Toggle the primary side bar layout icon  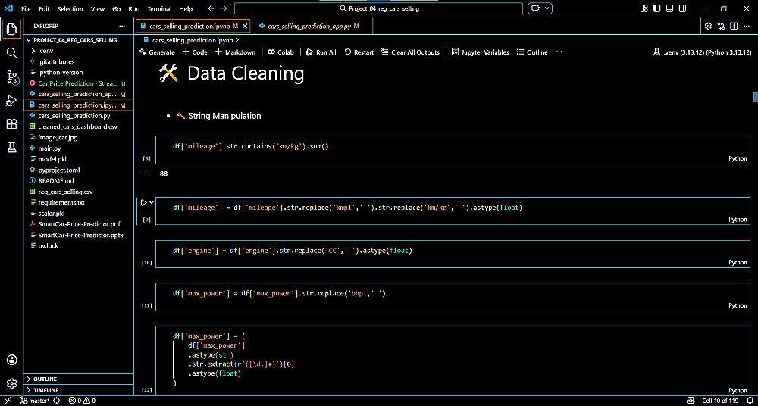(656, 8)
